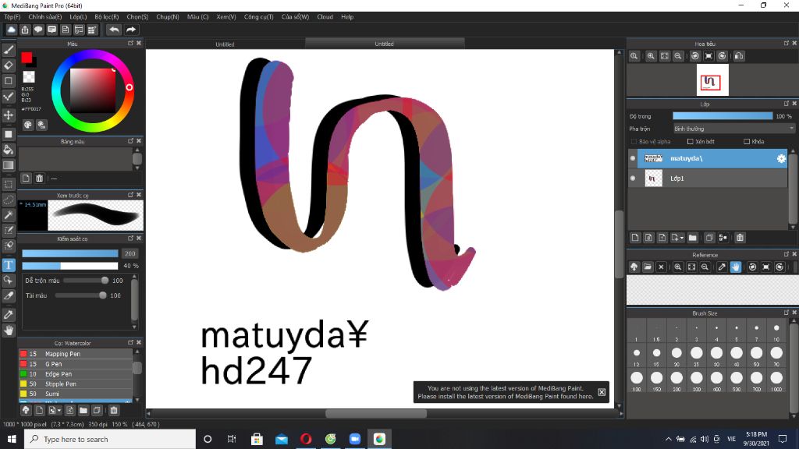Pop out the Lớp layer panel

click(x=787, y=104)
